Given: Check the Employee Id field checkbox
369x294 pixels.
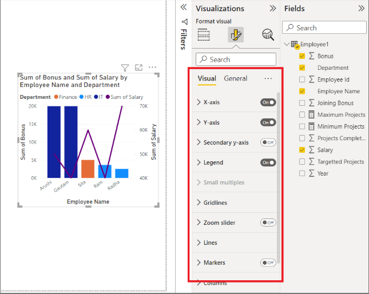Looking at the screenshot, I should point(302,80).
